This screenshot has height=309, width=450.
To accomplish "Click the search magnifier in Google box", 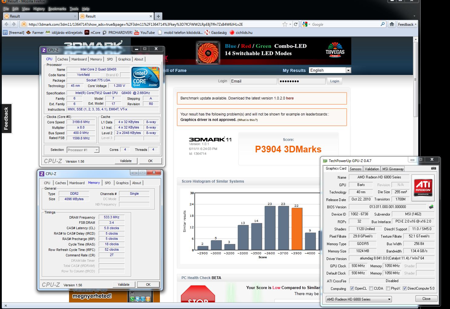I will coord(383,24).
